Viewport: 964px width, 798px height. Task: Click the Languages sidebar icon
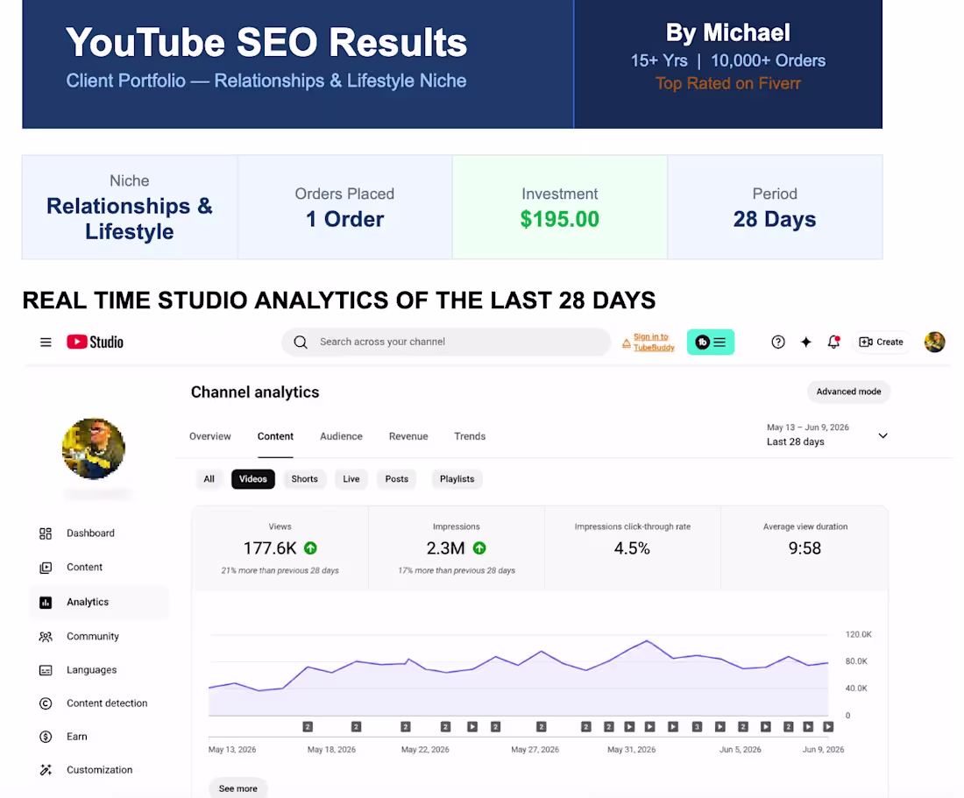tap(46, 670)
